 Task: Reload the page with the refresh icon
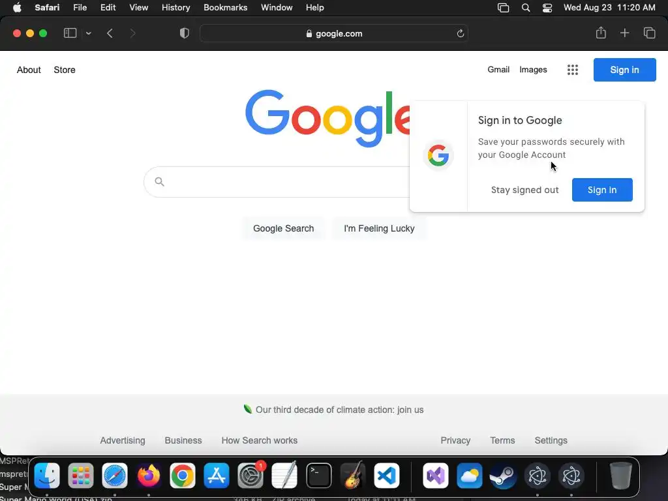click(x=460, y=33)
